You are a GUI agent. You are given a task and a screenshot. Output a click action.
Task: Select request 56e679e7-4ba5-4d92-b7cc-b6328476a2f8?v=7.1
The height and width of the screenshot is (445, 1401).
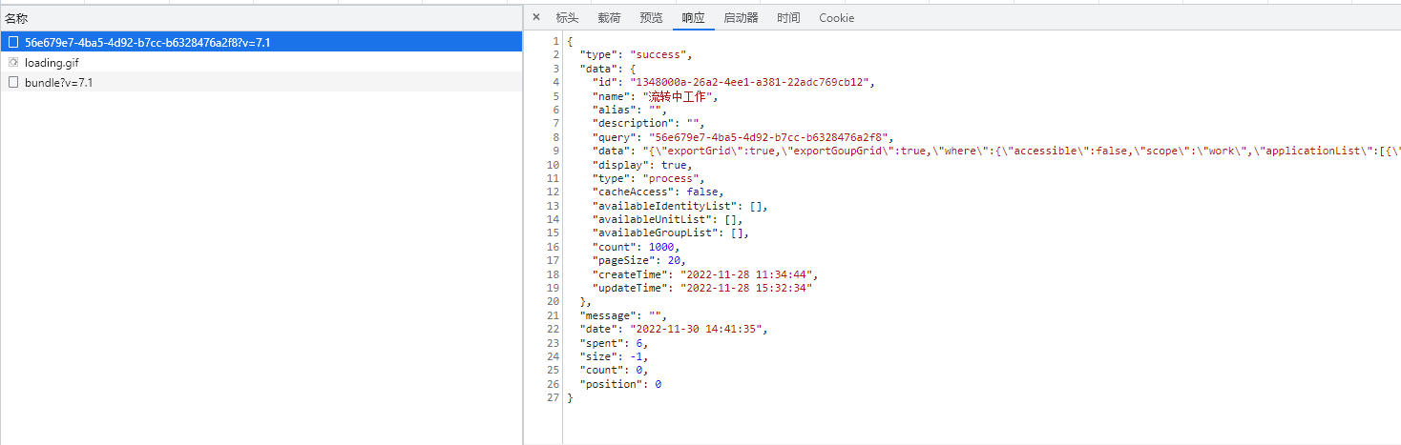coord(261,42)
